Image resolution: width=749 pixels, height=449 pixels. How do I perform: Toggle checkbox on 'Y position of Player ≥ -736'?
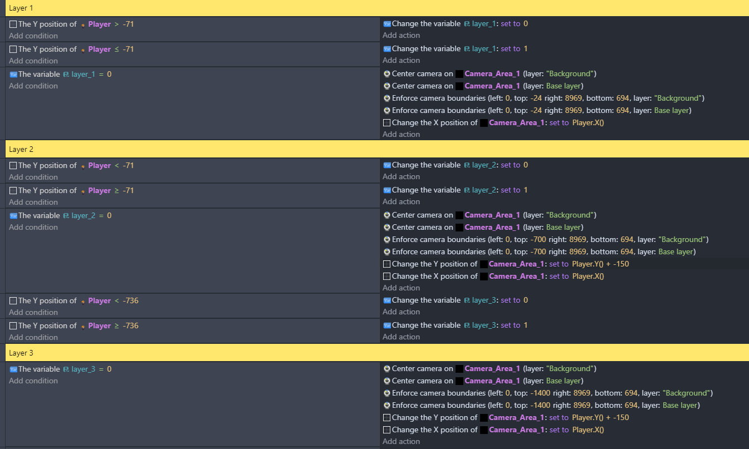coord(13,325)
